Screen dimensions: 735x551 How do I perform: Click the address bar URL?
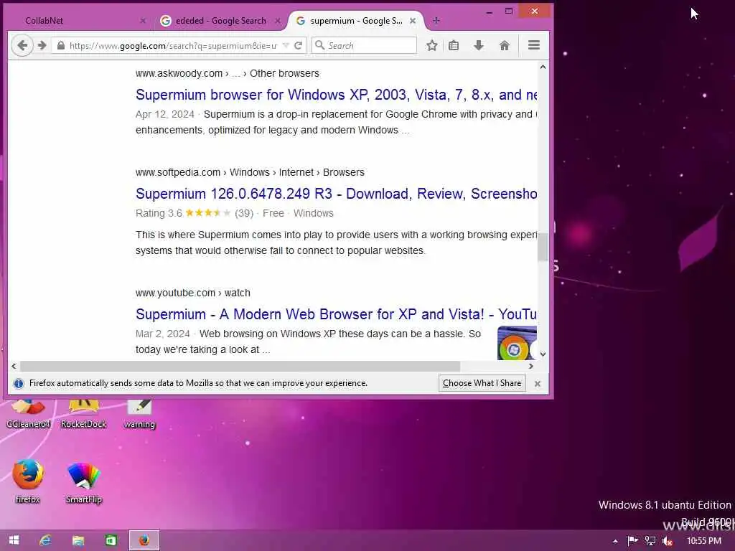(x=173, y=45)
